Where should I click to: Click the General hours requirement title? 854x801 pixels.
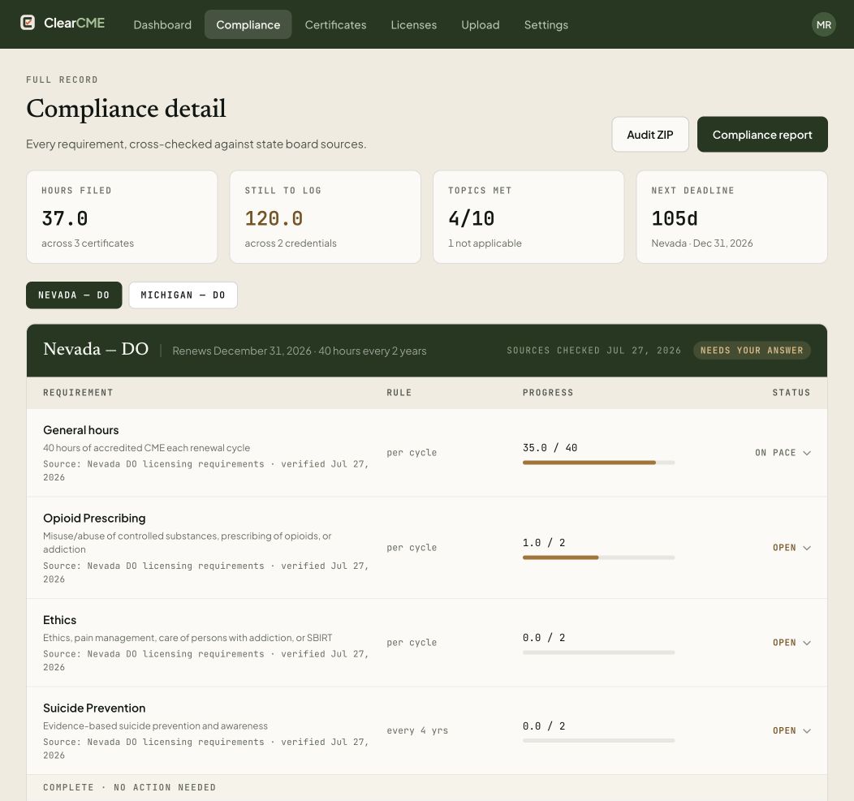[x=80, y=430]
